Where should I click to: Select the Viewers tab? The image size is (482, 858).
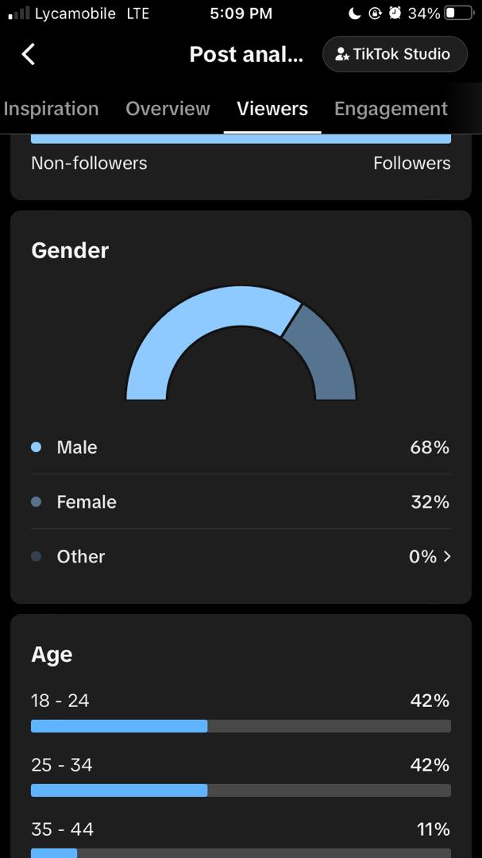click(272, 108)
